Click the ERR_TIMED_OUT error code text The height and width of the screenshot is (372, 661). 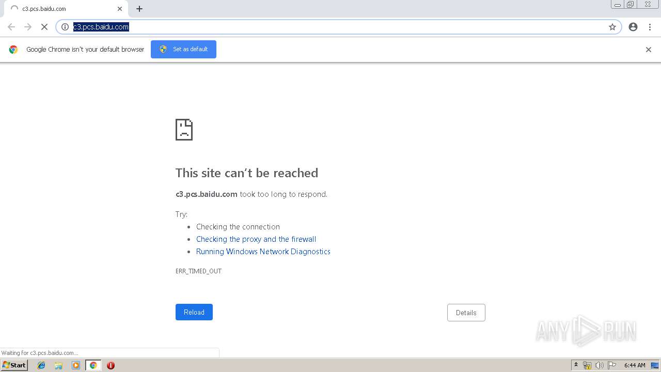click(198, 271)
